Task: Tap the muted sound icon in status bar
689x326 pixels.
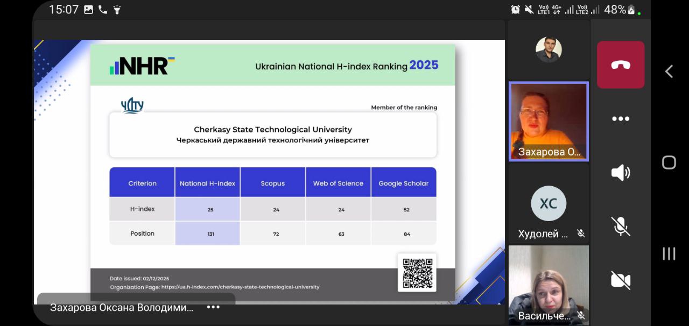Action: point(529,9)
